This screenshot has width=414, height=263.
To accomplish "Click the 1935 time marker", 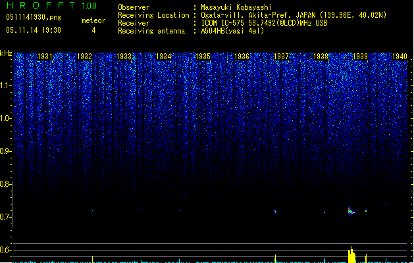I will (x=203, y=57).
